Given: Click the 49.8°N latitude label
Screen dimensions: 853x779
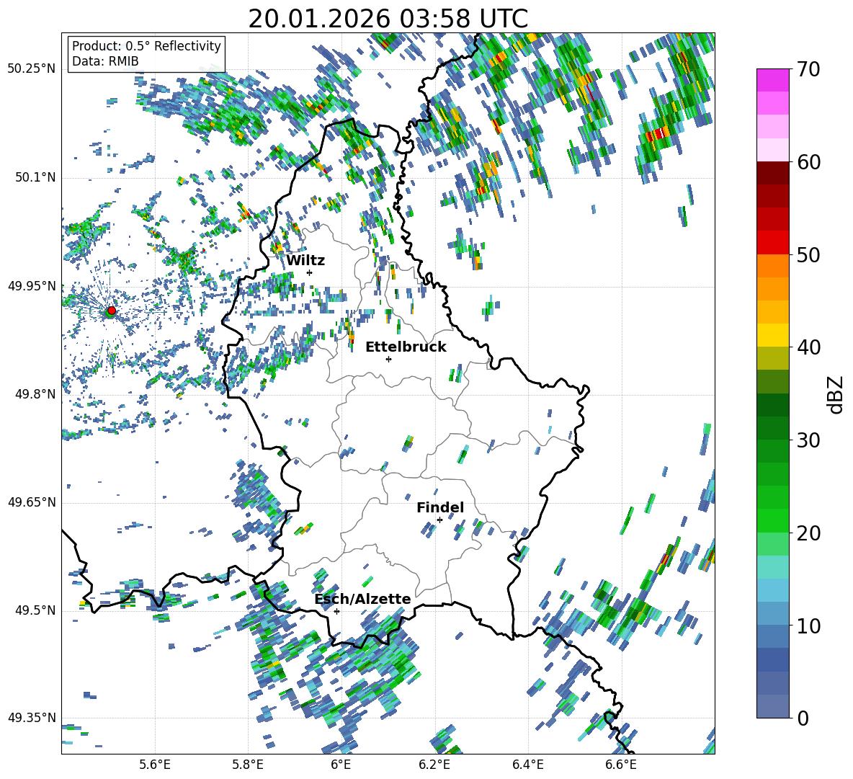Looking at the screenshot, I should [35, 394].
